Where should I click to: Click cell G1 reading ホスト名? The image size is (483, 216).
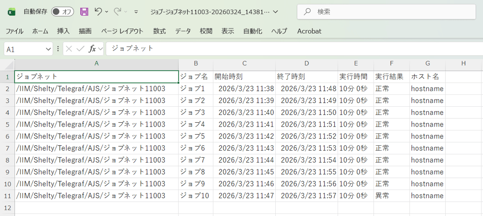(x=427, y=76)
